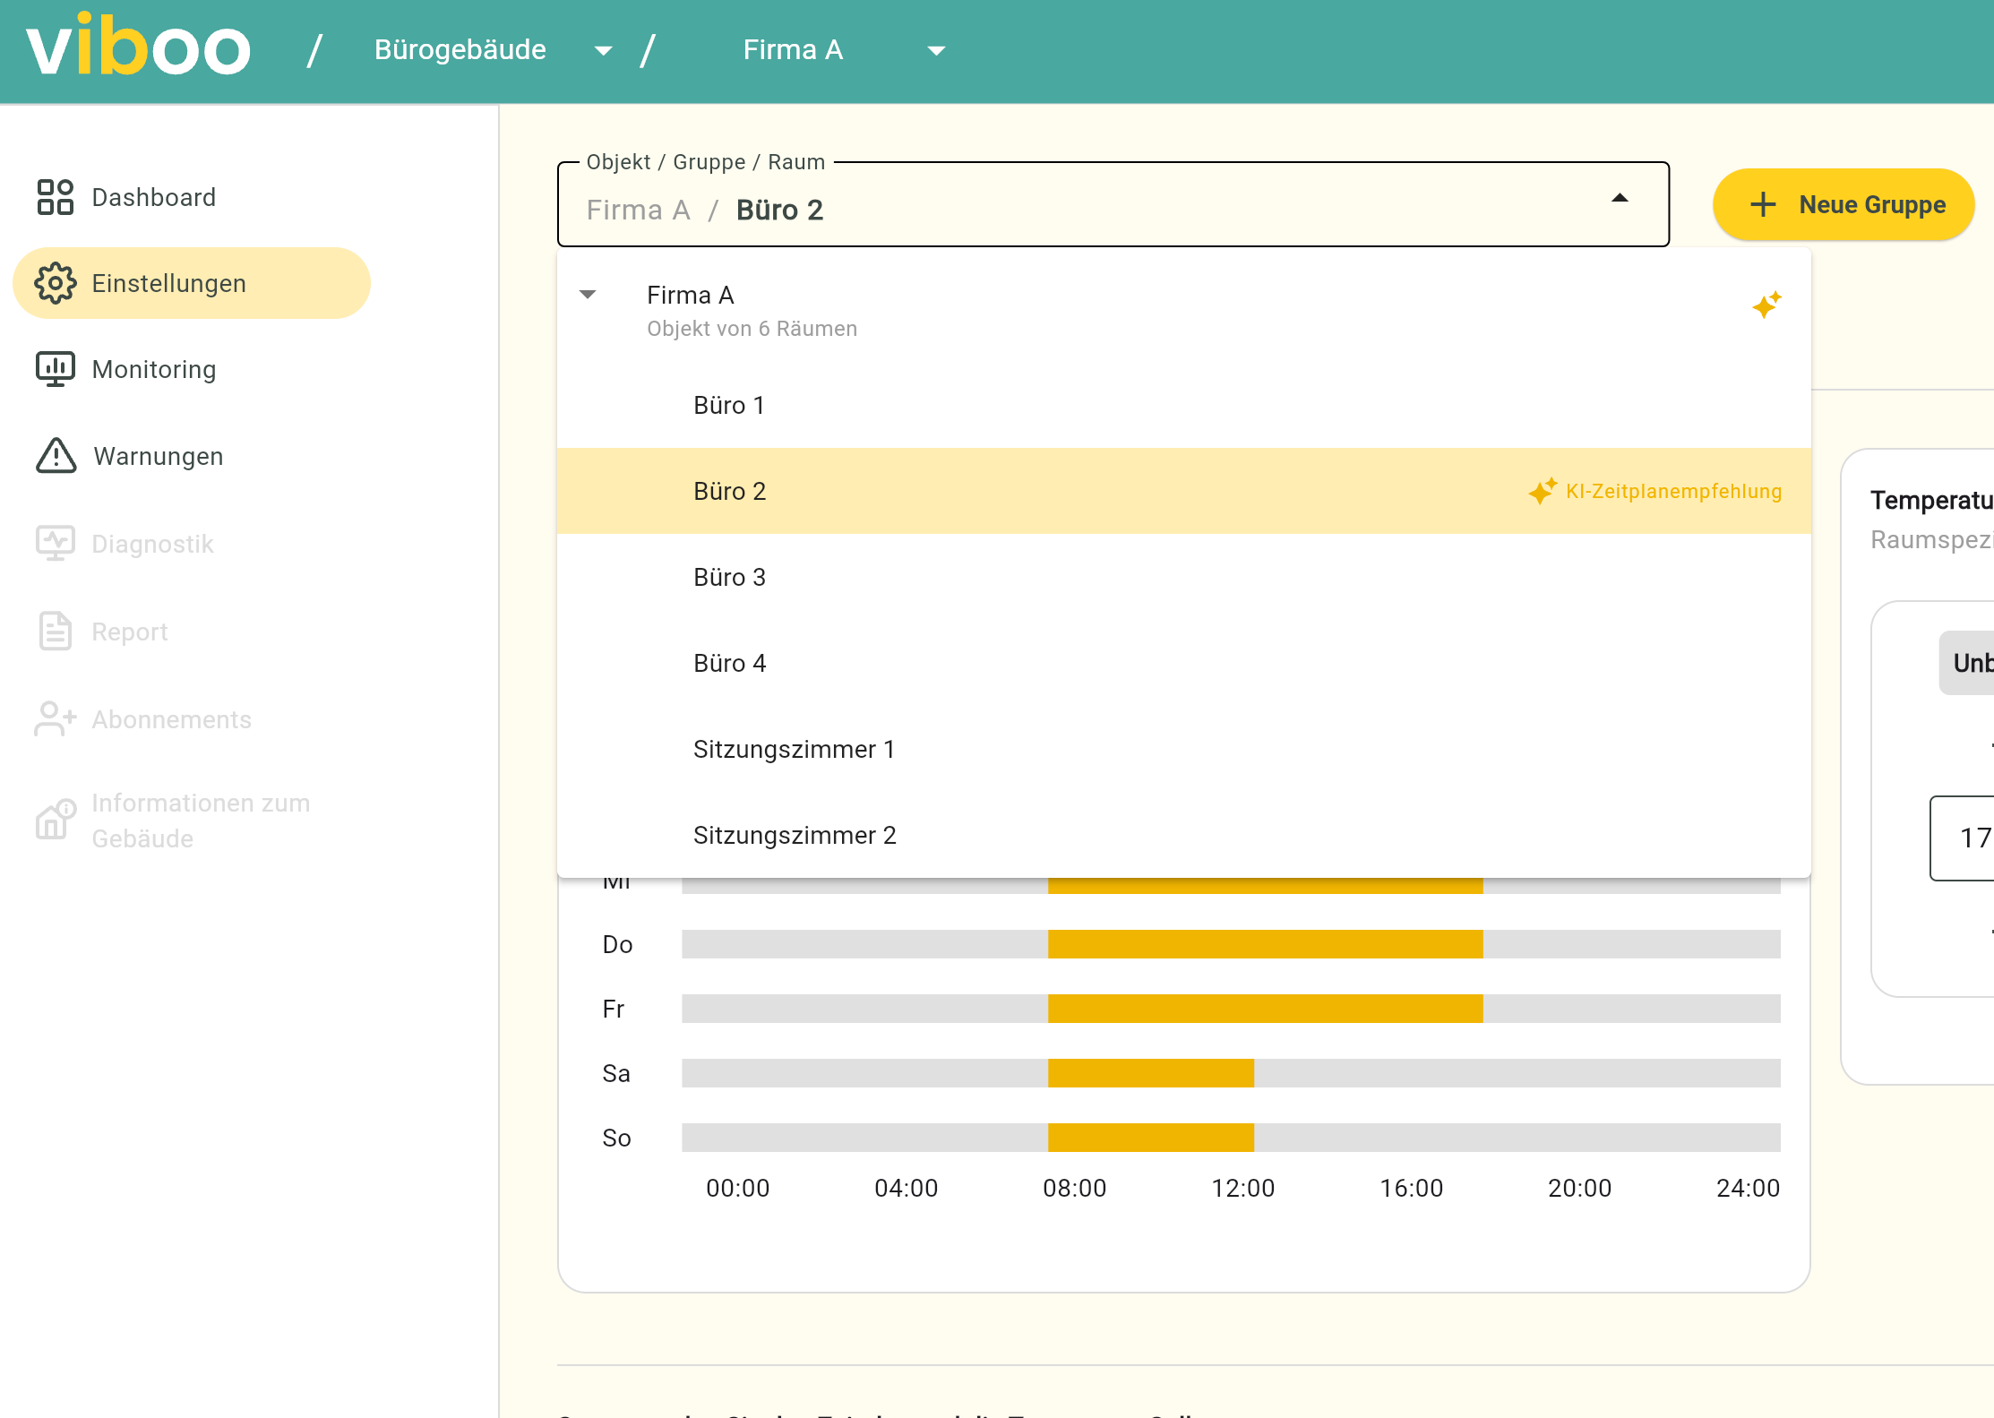1994x1418 pixels.
Task: Click the Monitoring screen icon
Action: tap(55, 369)
